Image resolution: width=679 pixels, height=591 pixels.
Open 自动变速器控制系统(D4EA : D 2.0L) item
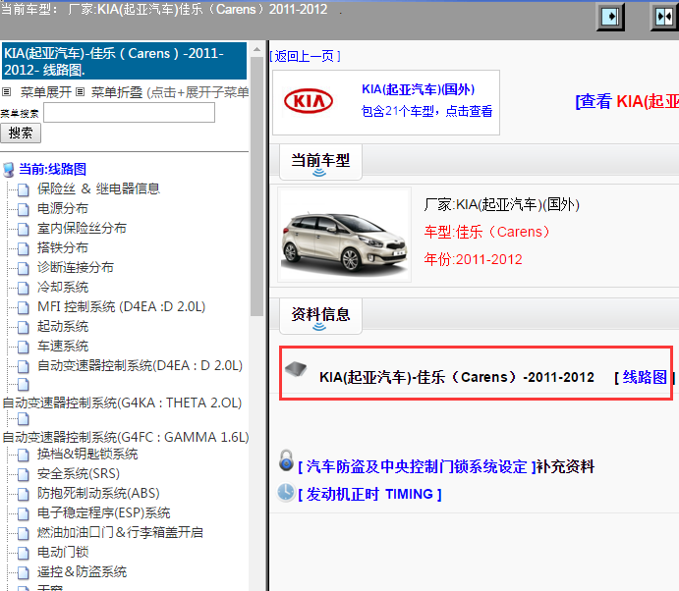point(140,366)
